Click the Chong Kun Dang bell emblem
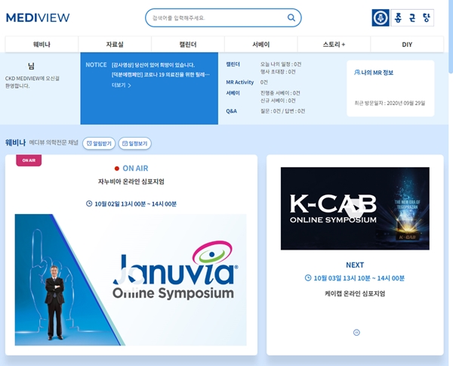Screen dimensions: 453x366 pos(381,17)
